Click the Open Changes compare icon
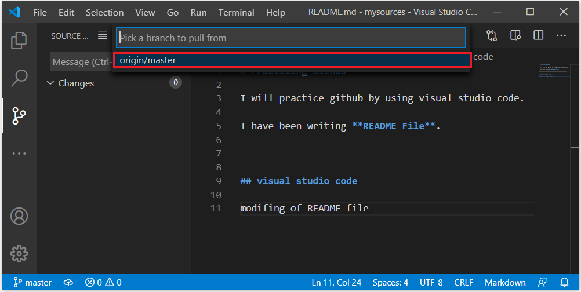Screen dimensions: 581x292 pos(492,35)
